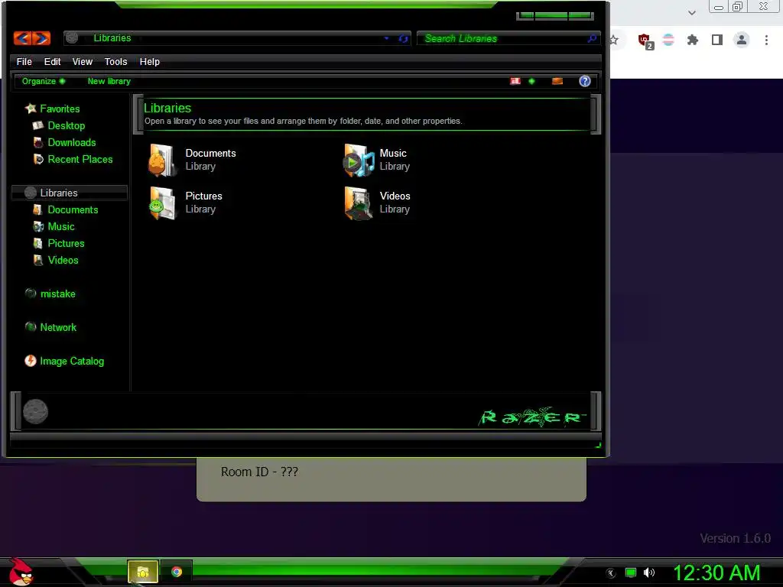Open the File menu
The image size is (783, 587).
[24, 61]
